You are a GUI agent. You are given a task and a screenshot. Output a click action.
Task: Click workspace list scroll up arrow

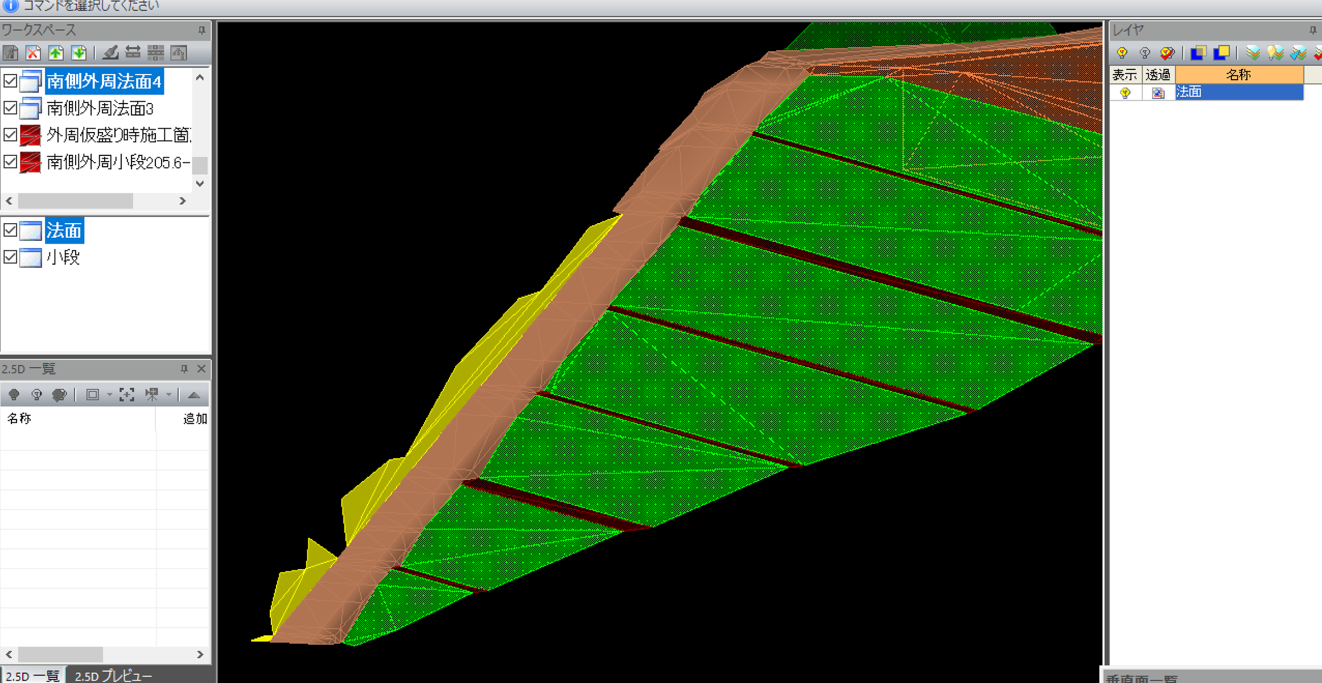[200, 77]
